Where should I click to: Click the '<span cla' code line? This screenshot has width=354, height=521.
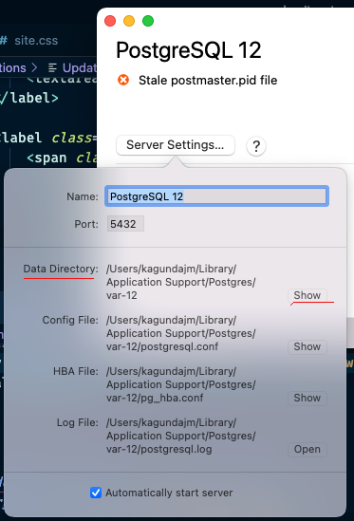click(62, 158)
